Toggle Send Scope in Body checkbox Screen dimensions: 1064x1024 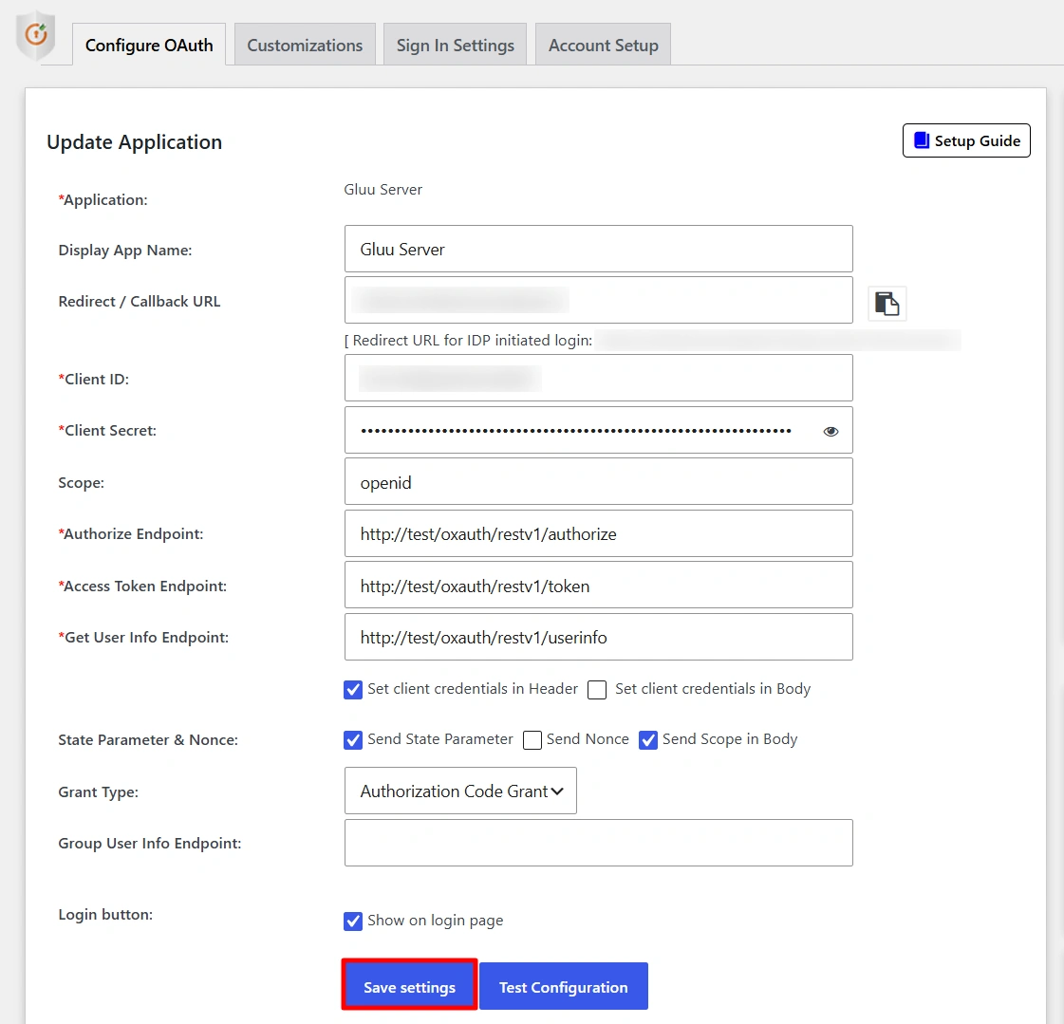coord(648,739)
